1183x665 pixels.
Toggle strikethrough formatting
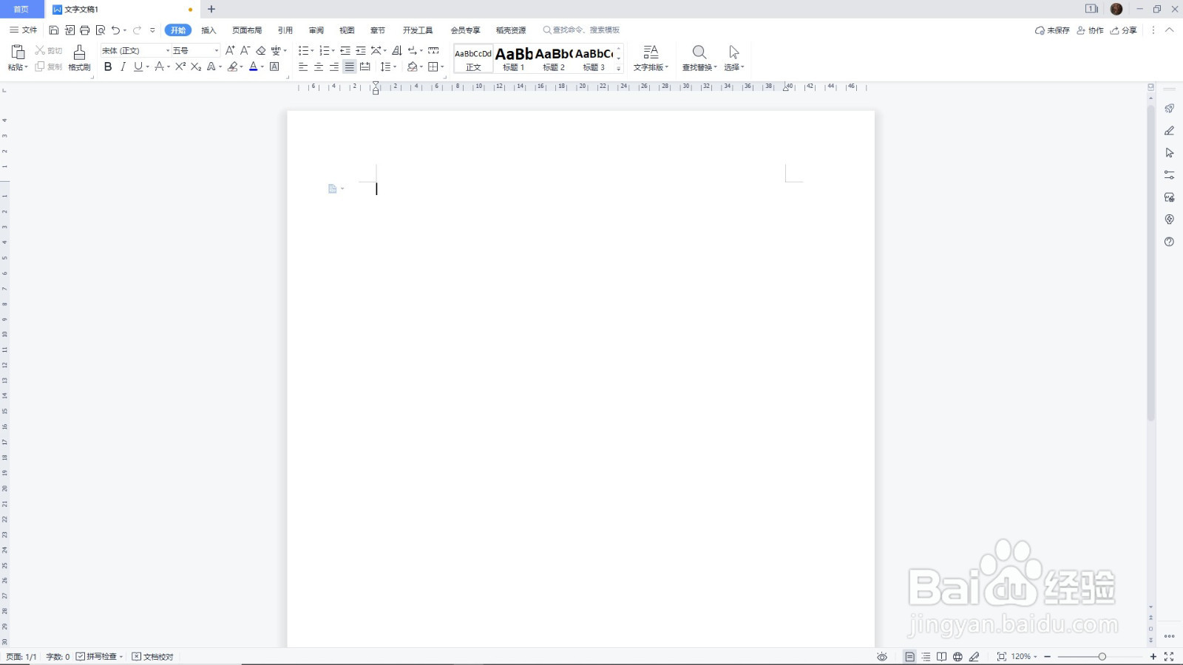[x=158, y=66]
